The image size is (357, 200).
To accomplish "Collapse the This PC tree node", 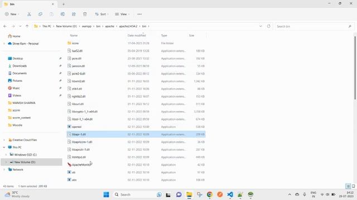I will (x=4, y=147).
